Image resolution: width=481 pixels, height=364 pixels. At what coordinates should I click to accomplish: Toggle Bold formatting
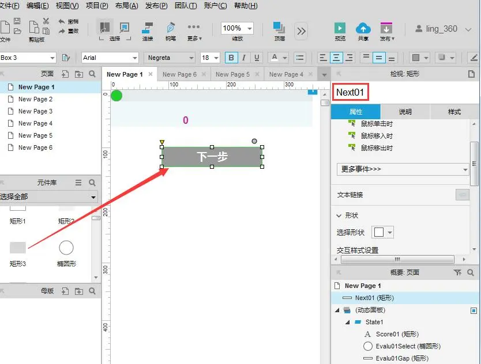(x=231, y=58)
